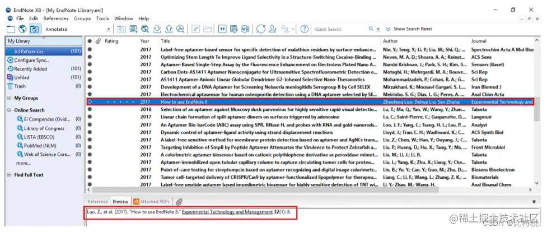This screenshot has height=232, width=547.
Task: Open Quick Search options dropdown arrow
Action: (378, 29)
